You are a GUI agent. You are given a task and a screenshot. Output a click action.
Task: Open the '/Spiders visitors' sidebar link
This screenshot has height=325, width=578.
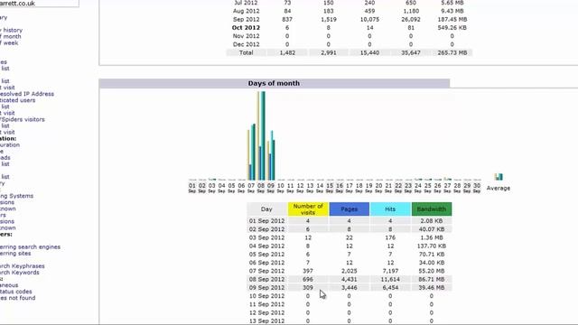22,119
